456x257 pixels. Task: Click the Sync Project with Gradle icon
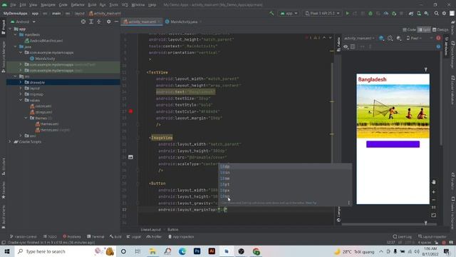tap(411, 14)
